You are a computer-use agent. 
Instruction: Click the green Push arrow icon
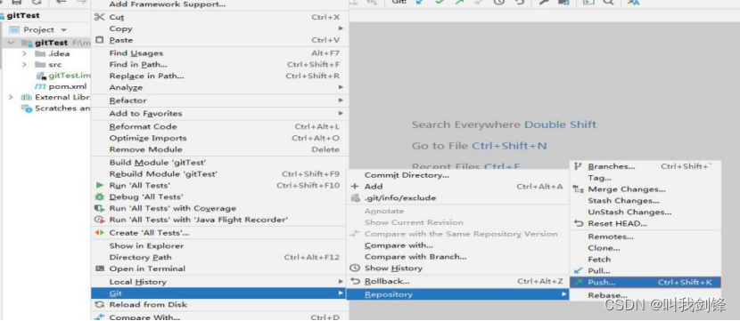pos(578,283)
